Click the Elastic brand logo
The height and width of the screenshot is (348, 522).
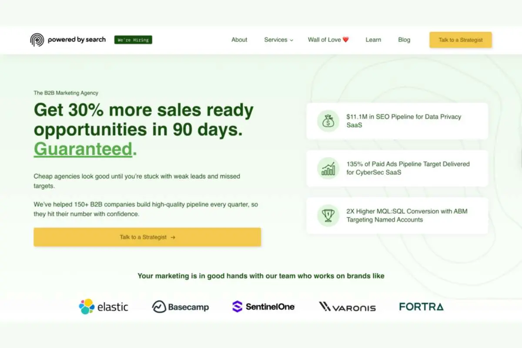(104, 307)
